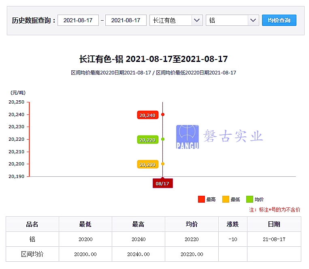The width and height of the screenshot is (309, 269).
Task: Click the 20200 lowest price cell
Action: click(x=85, y=239)
